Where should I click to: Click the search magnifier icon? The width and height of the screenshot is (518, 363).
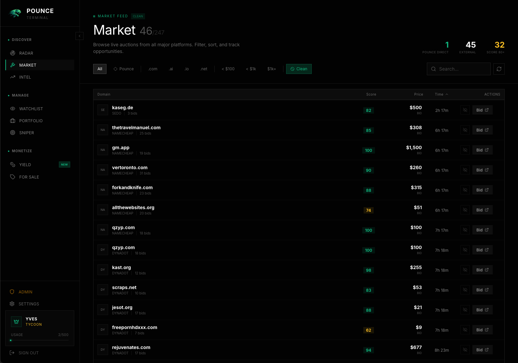[433, 69]
